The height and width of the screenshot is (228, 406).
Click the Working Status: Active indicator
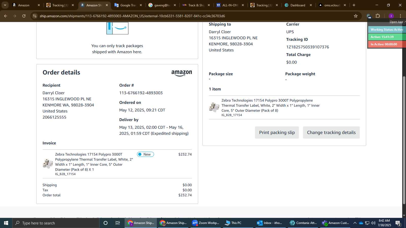tap(387, 30)
